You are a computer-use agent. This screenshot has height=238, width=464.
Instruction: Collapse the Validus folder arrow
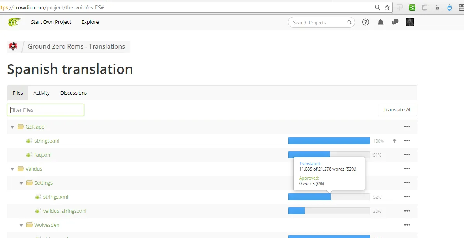(12, 169)
